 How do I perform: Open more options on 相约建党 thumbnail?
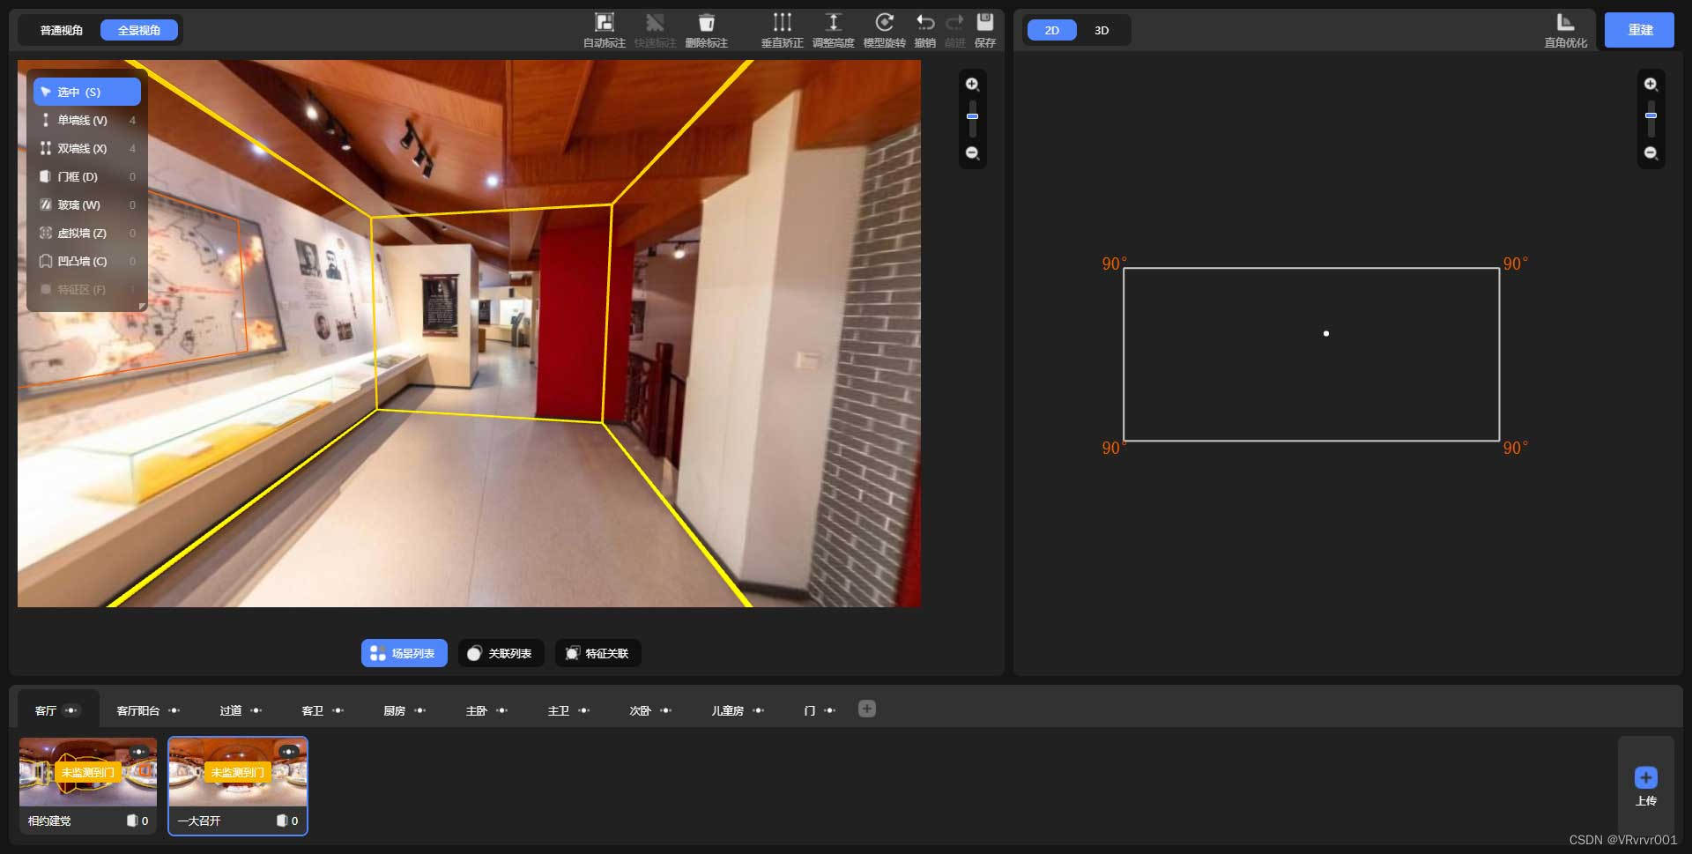point(139,752)
